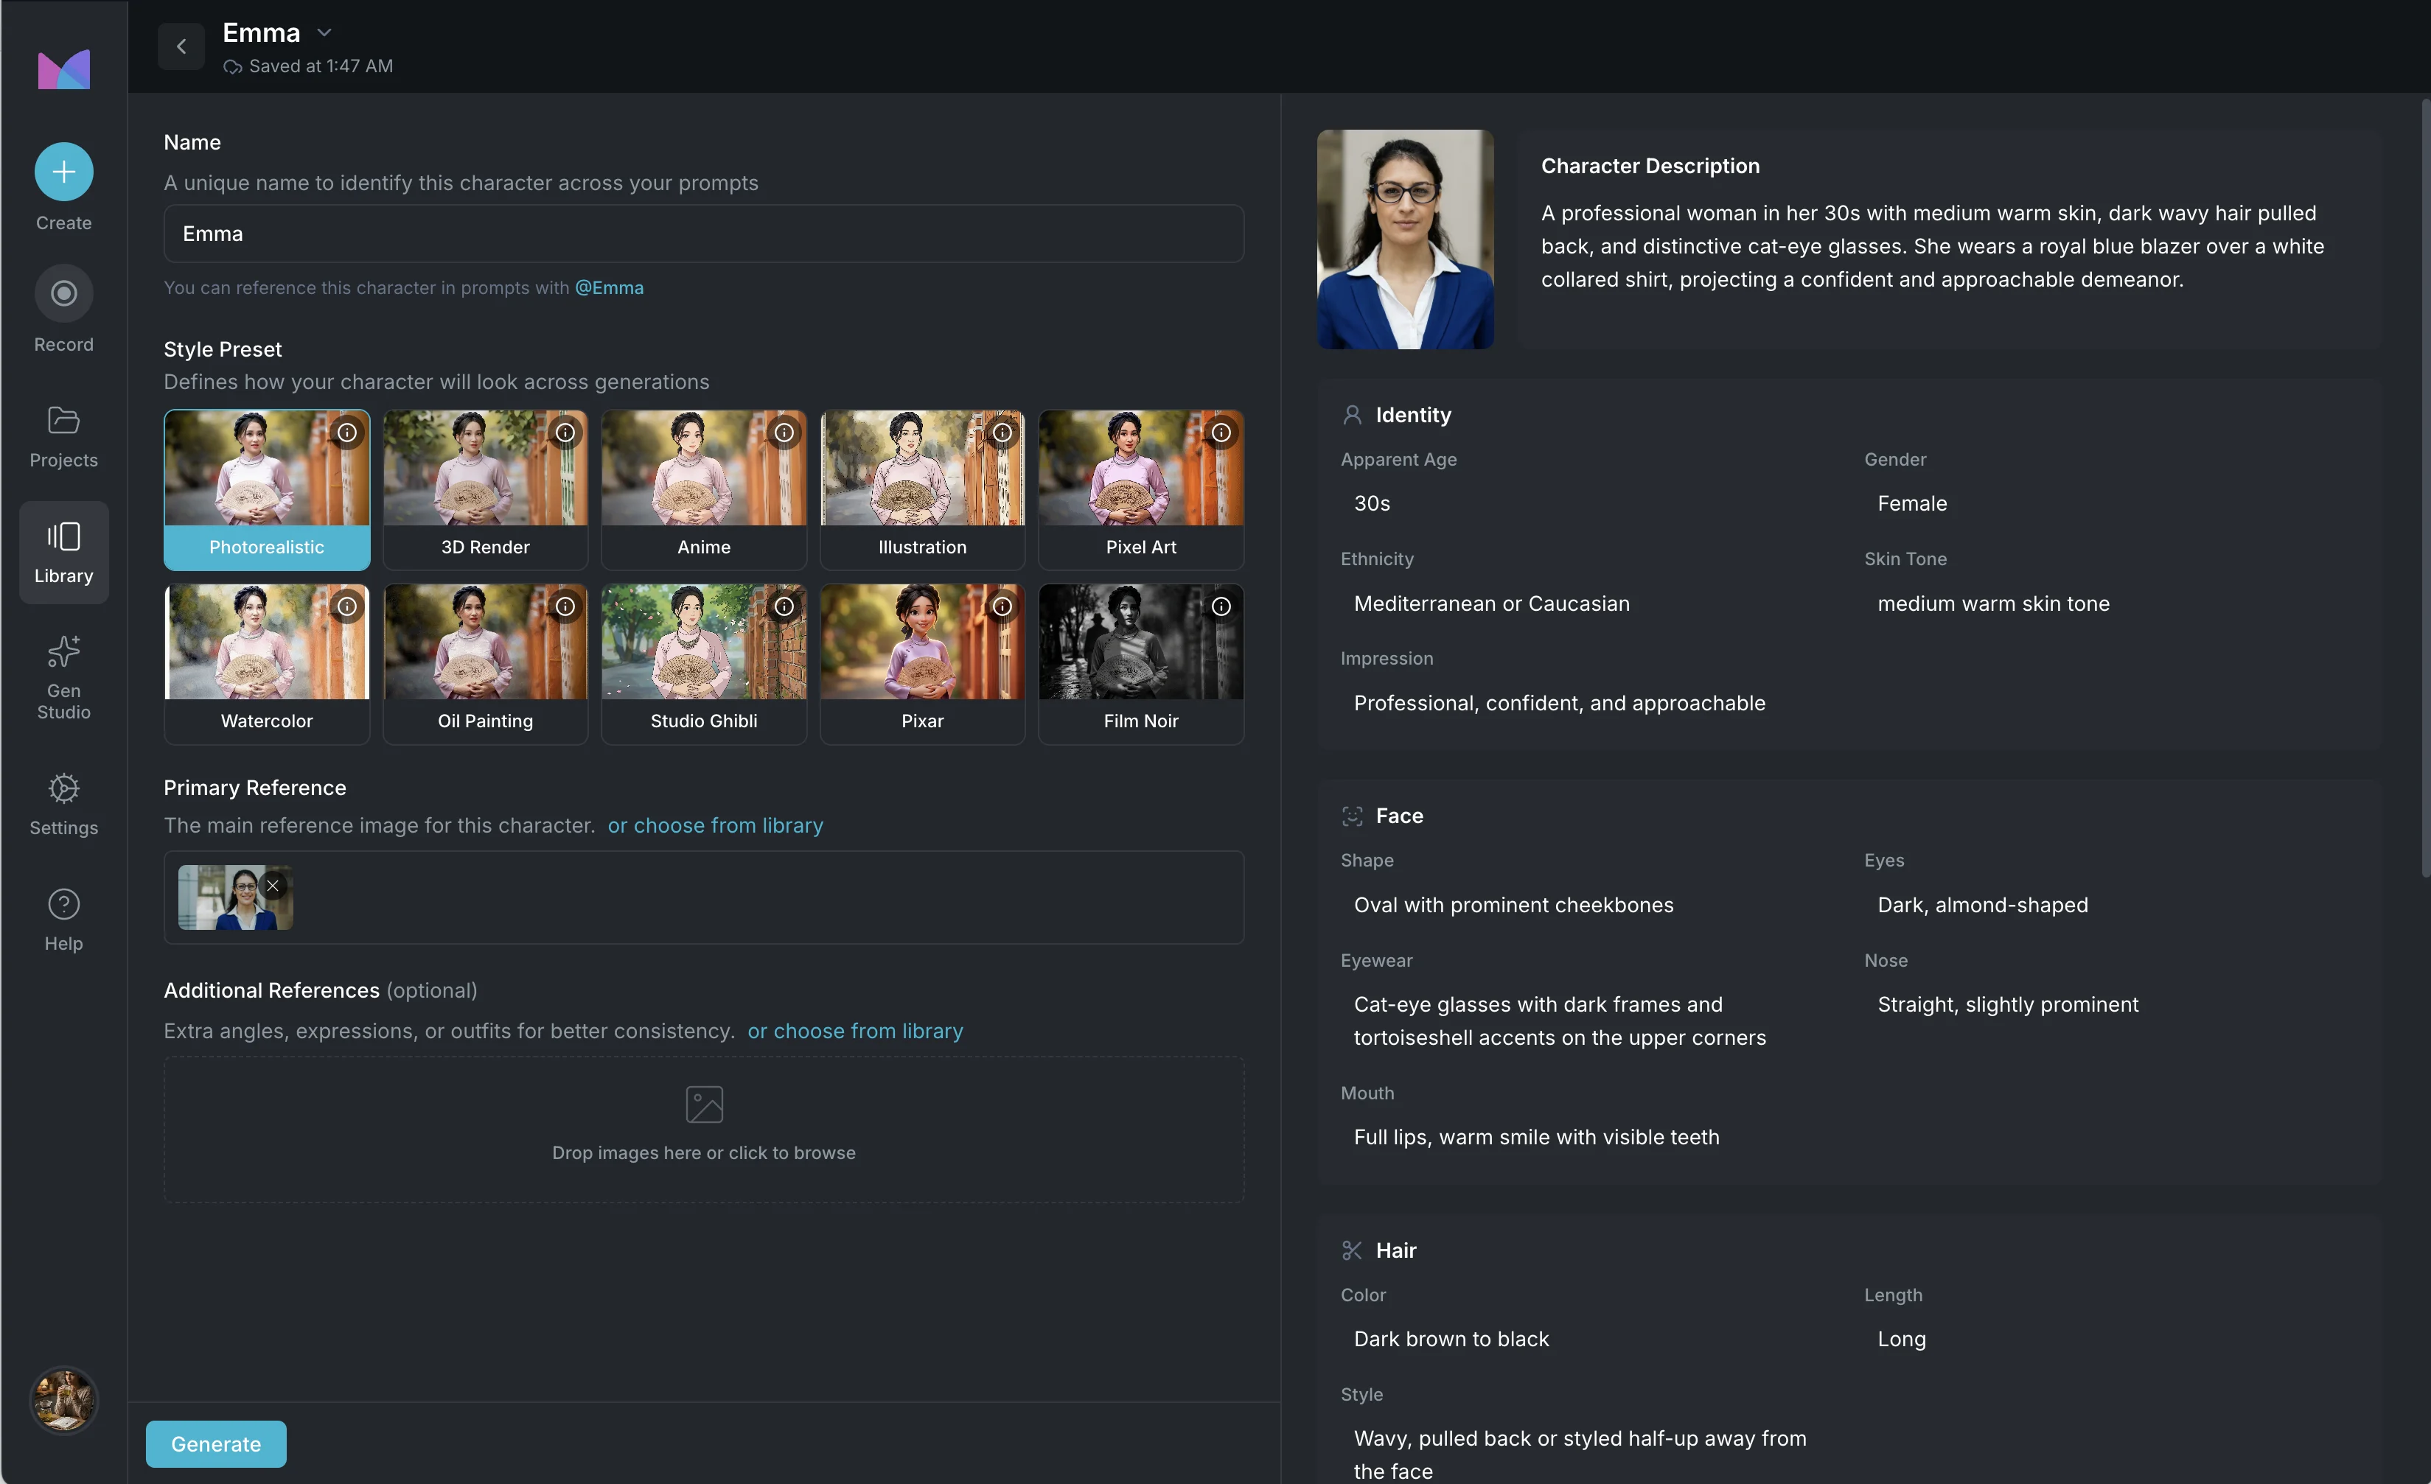The height and width of the screenshot is (1484, 2431).
Task: Click Nose value Straight, slightly prominent
Action: pyautogui.click(x=2008, y=1005)
